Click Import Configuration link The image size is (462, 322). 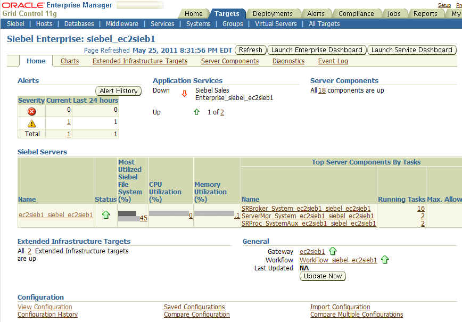tap(340, 307)
